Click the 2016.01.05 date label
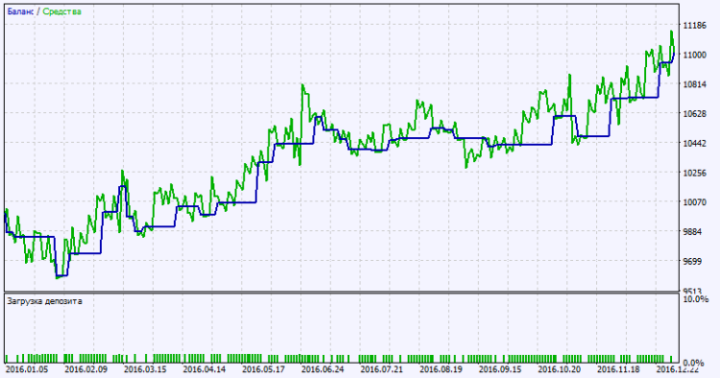The image size is (720, 378). (x=27, y=369)
